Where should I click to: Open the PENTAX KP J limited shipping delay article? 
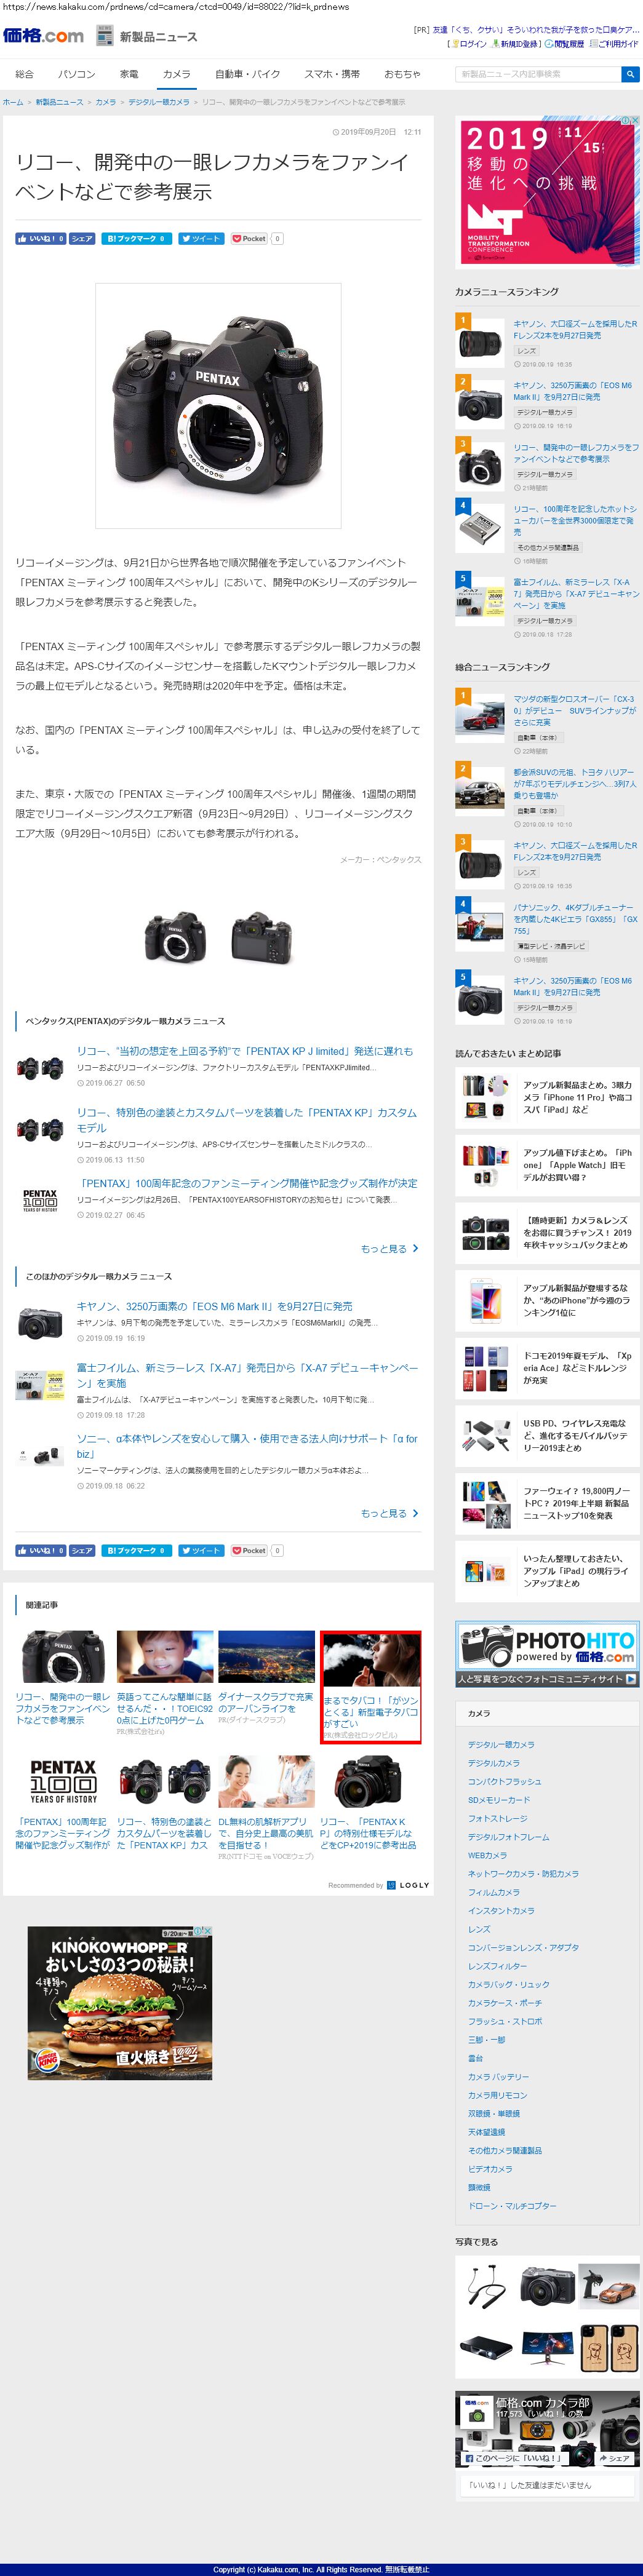pos(245,1052)
